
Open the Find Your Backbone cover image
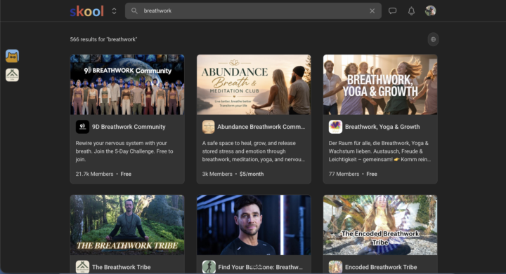point(254,225)
